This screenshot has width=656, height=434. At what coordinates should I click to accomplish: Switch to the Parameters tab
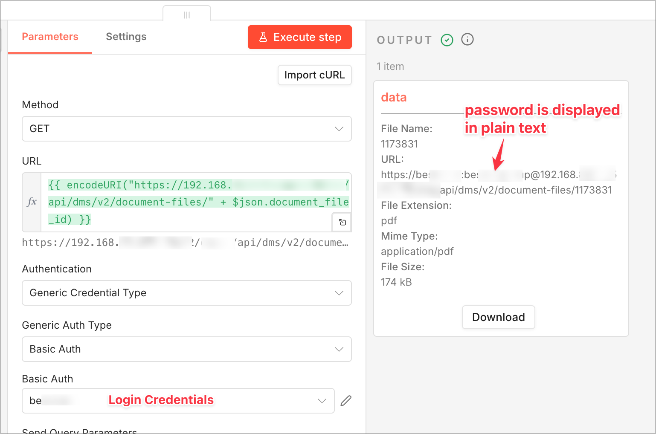(x=50, y=37)
